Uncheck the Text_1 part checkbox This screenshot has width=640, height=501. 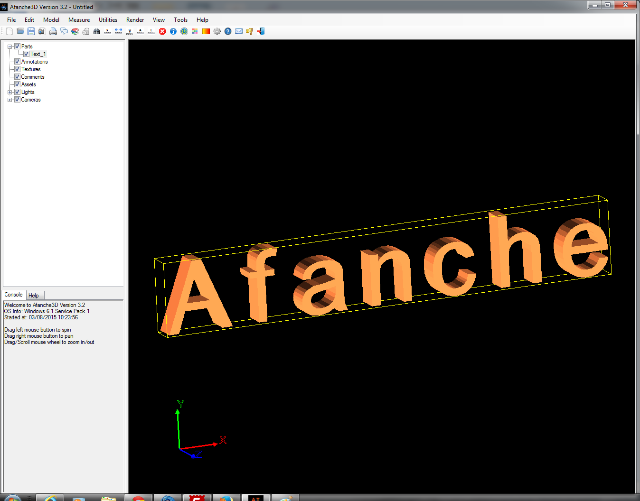coord(27,54)
